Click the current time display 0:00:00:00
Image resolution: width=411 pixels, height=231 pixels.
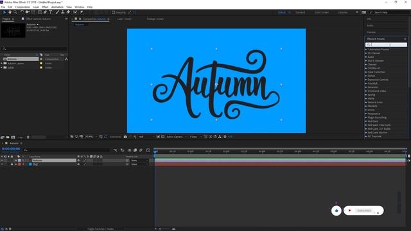point(11,149)
